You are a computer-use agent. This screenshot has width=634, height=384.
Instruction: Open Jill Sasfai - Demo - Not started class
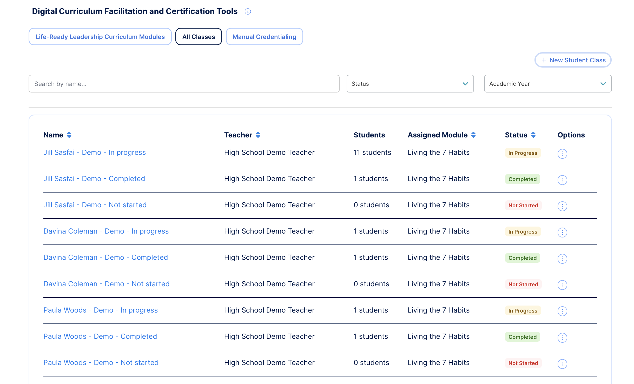(95, 205)
